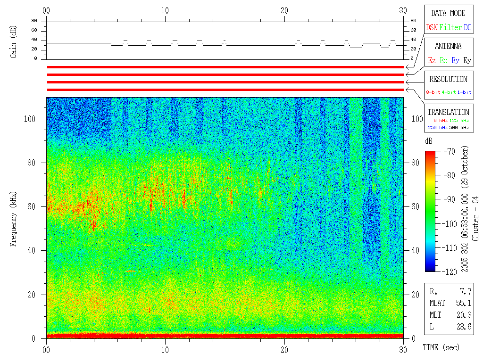The image size is (483, 362).
Task: Click the 80 tick on left frequency axis
Action: coord(32,163)
